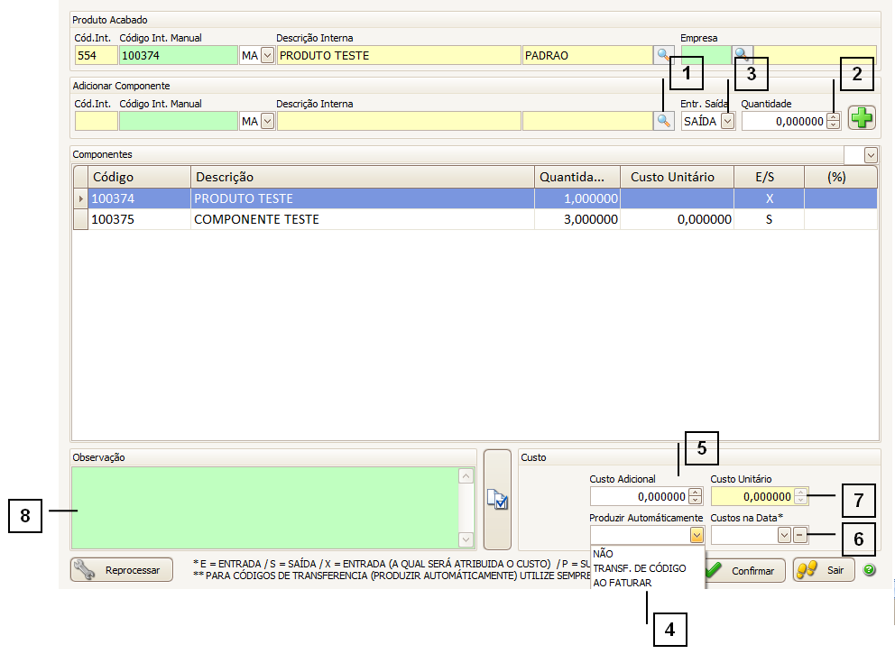The width and height of the screenshot is (895, 654).
Task: Click the magnifier icon in Adicionar Componente
Action: 663,121
